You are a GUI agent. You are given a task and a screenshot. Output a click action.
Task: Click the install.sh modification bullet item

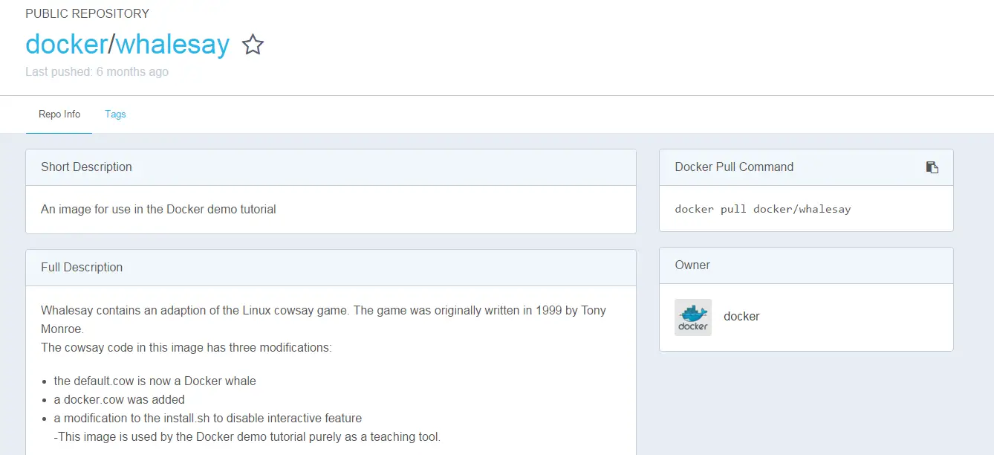pyautogui.click(x=207, y=419)
